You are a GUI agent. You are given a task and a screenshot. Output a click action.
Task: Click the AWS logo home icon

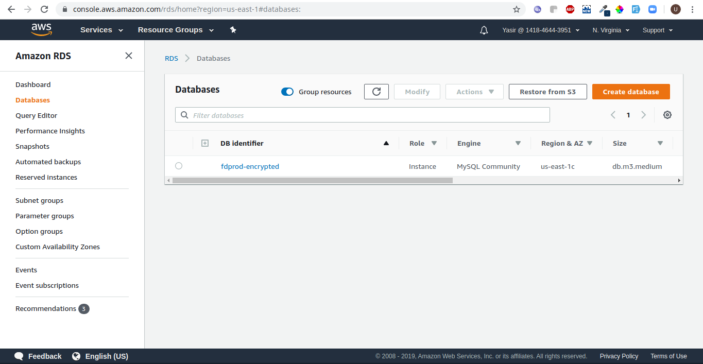(x=41, y=30)
